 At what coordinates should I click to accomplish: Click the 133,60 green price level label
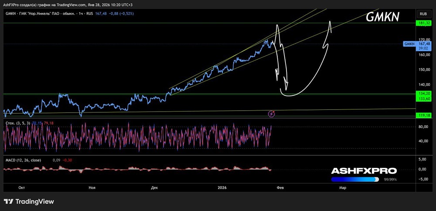pos(424,99)
